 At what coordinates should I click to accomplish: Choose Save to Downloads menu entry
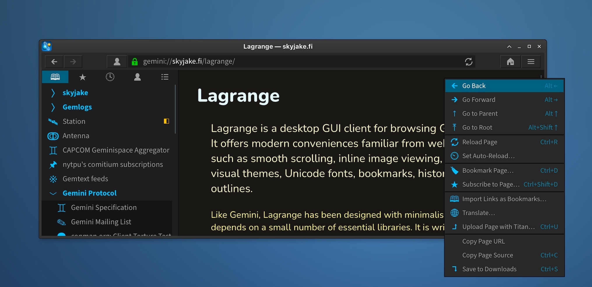(504, 269)
